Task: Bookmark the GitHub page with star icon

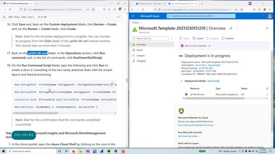Action: tap(93, 9)
